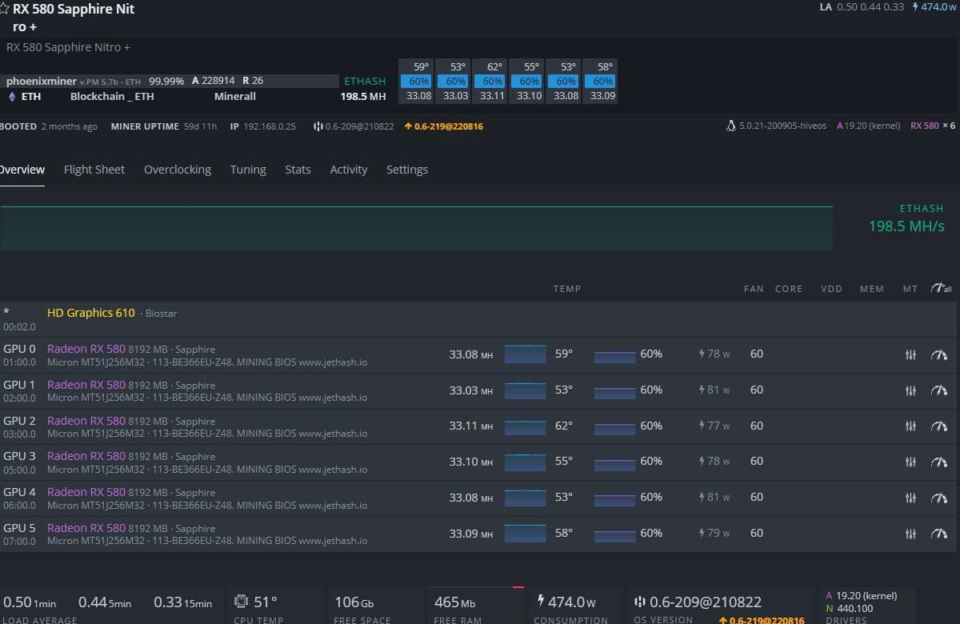Click GPU 2 Radeon RX 580 name
This screenshot has height=624, width=960.
click(86, 421)
